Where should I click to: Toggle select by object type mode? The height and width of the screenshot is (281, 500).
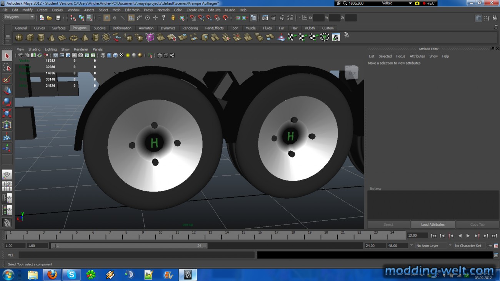(82, 18)
